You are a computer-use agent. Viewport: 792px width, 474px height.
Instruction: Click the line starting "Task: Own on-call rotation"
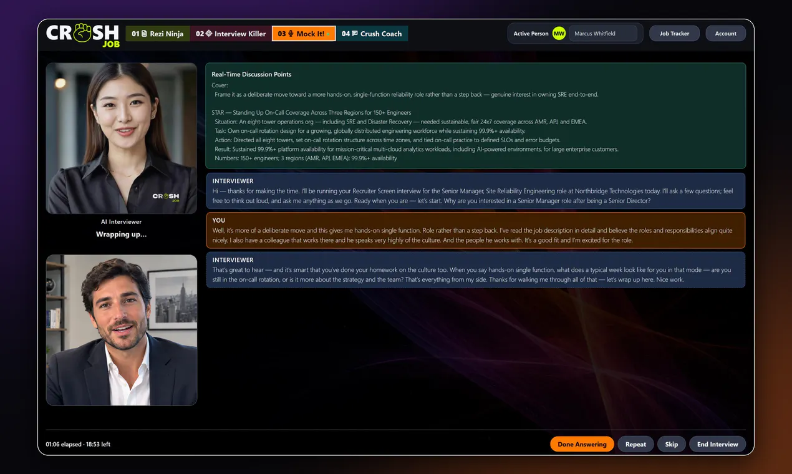[x=370, y=131]
